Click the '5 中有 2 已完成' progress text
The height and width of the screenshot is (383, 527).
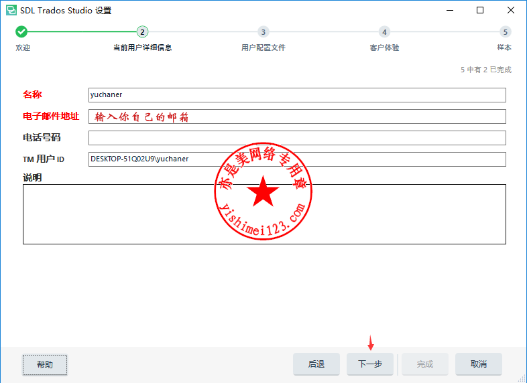(486, 70)
